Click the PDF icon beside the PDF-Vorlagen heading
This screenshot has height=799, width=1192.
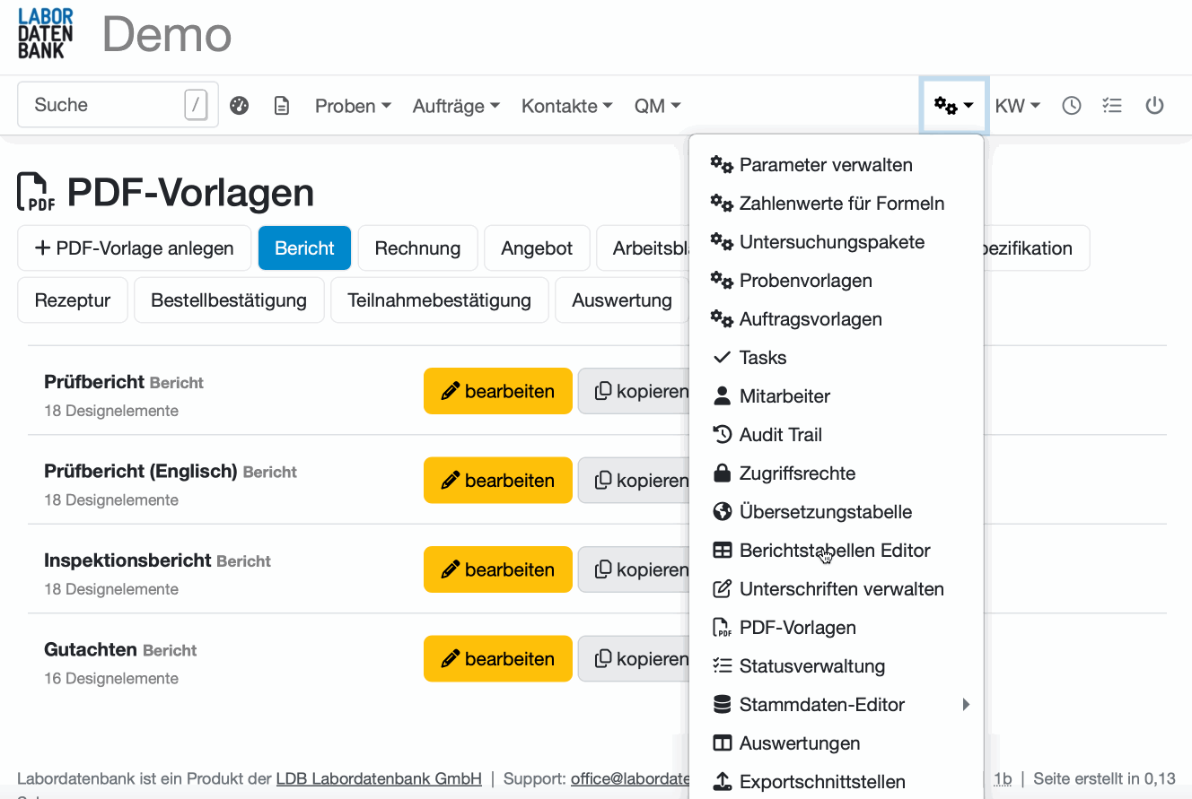(x=36, y=191)
